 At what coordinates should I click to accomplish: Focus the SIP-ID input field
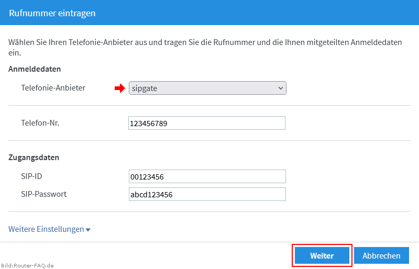click(x=207, y=176)
